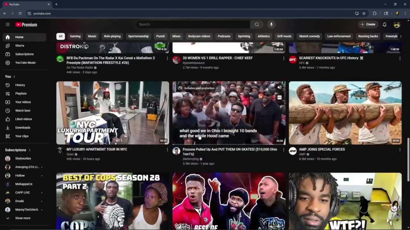The width and height of the screenshot is (410, 230).
Task: Open options for Luxury Apartment Tour video
Action: point(167,149)
